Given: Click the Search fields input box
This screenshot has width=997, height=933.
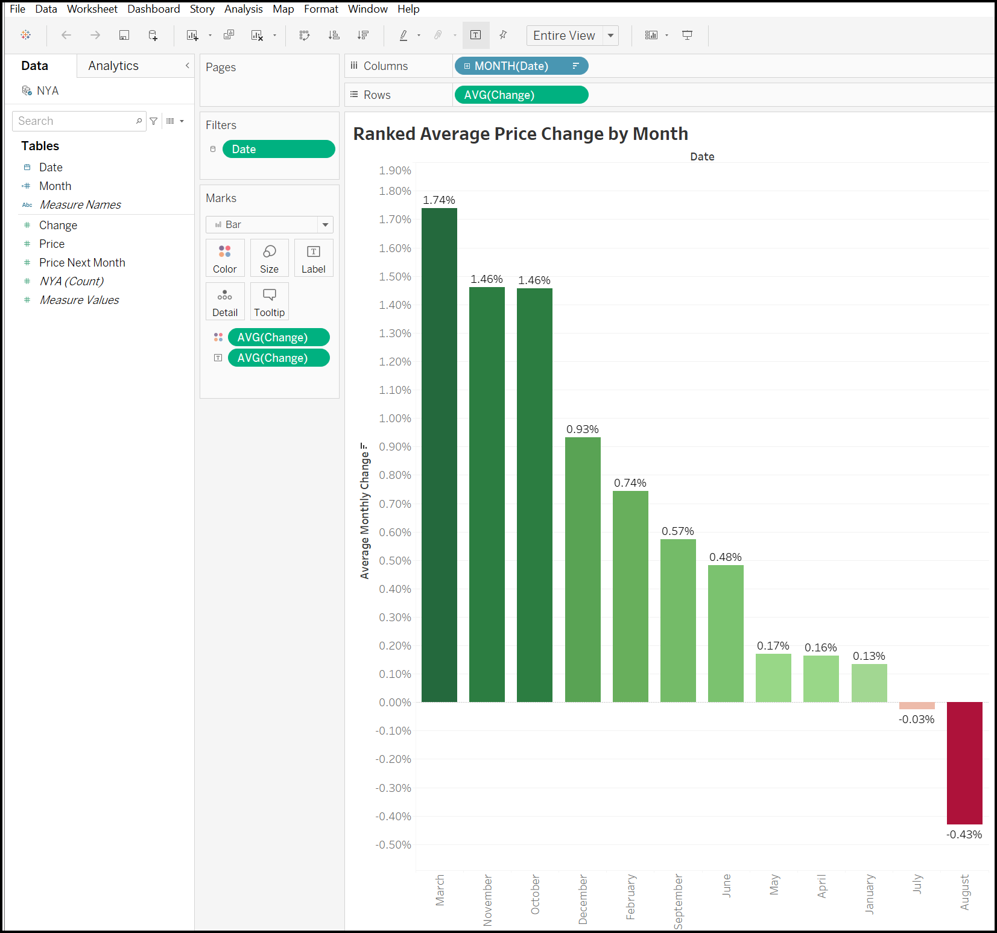Looking at the screenshot, I should [x=75, y=121].
